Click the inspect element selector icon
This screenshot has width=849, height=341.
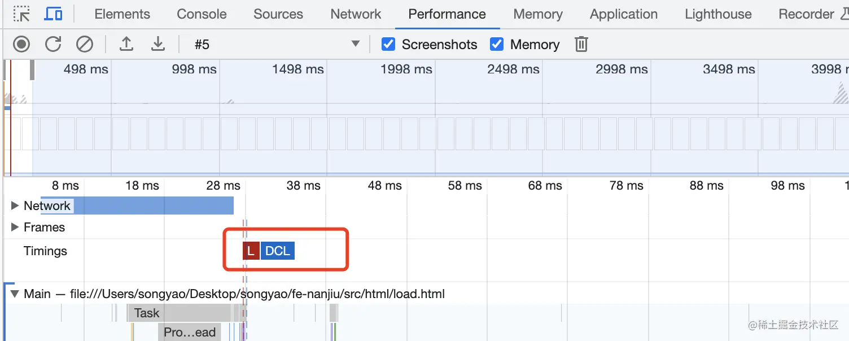21,14
